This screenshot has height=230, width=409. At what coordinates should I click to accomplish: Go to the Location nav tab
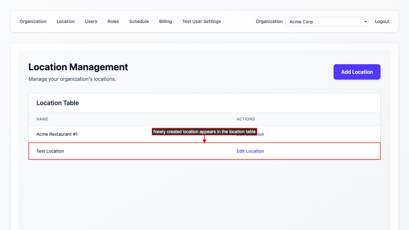pos(66,21)
